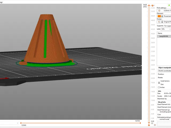The width and height of the screenshot is (171, 128).
Task: Click the Used Filament (m) label
Action: coord(164,104)
